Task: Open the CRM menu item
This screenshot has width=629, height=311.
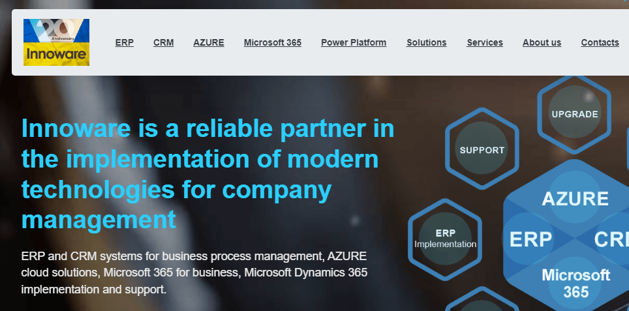Action: pyautogui.click(x=163, y=42)
